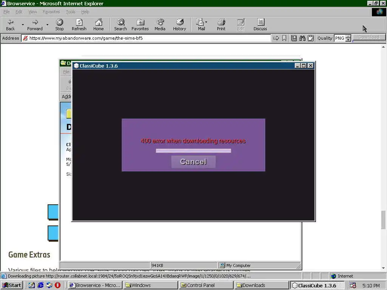Click scrollbar down arrow of the page

click(383, 268)
